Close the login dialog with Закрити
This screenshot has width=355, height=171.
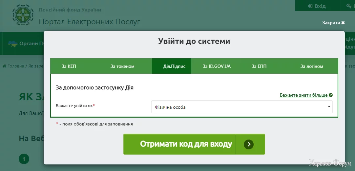click(333, 23)
